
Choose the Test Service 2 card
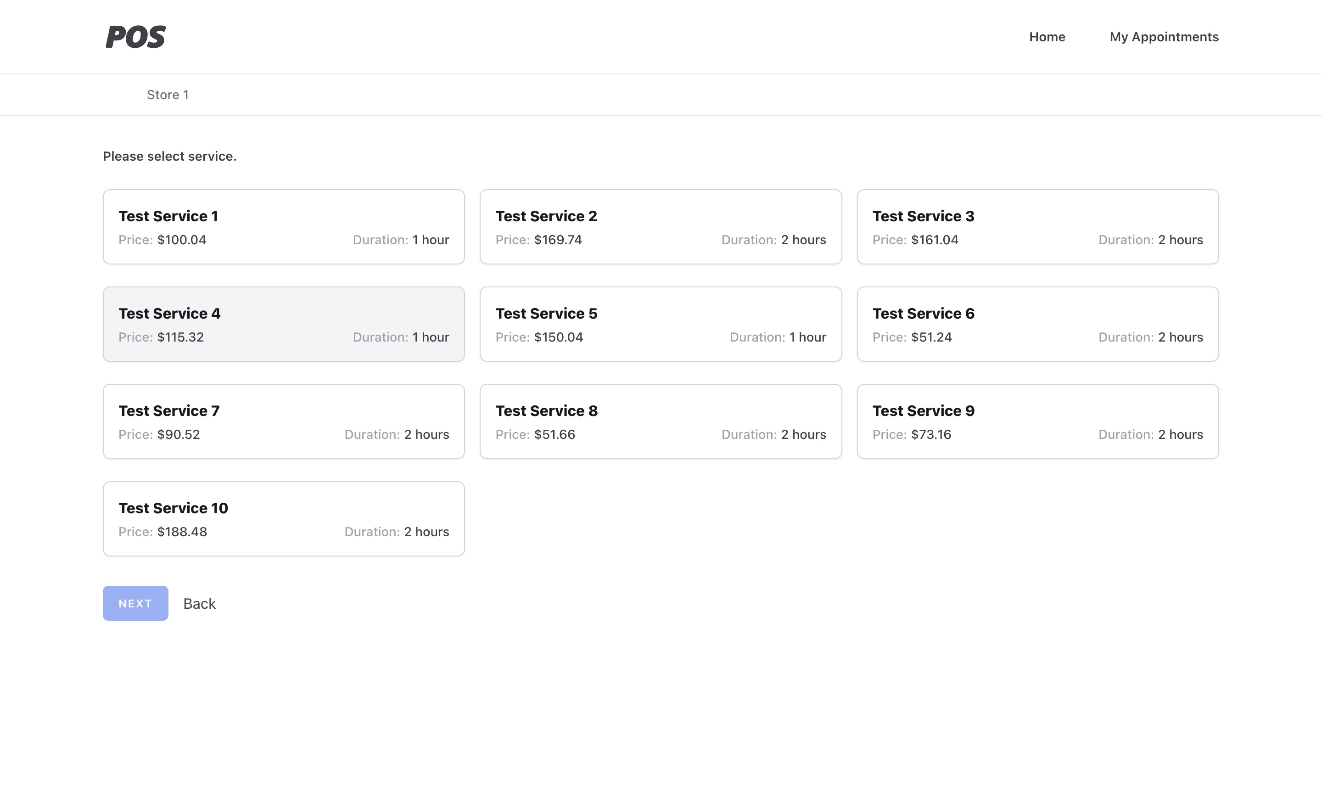tap(661, 226)
